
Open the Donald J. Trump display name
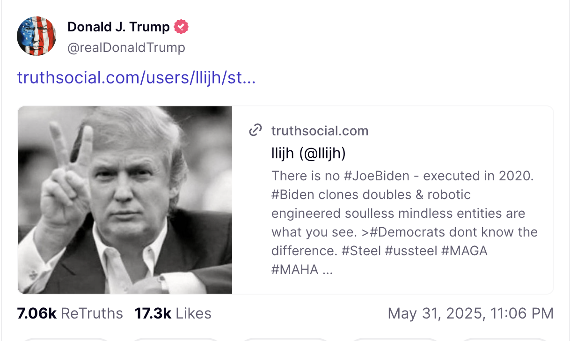[118, 27]
